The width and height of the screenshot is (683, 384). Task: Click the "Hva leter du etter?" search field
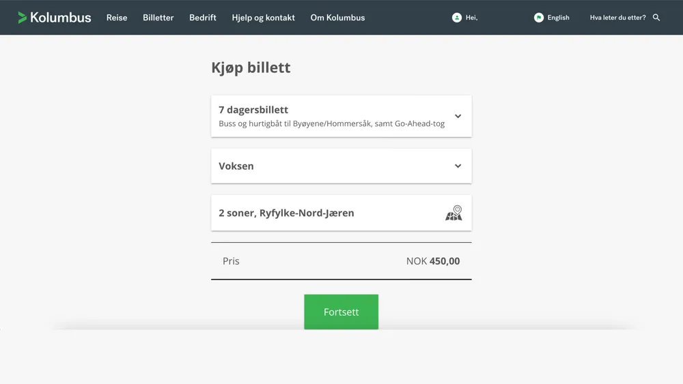click(x=617, y=18)
